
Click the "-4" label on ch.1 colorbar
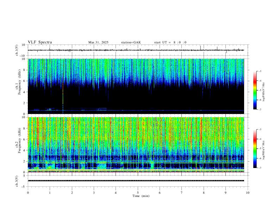(260, 81)
